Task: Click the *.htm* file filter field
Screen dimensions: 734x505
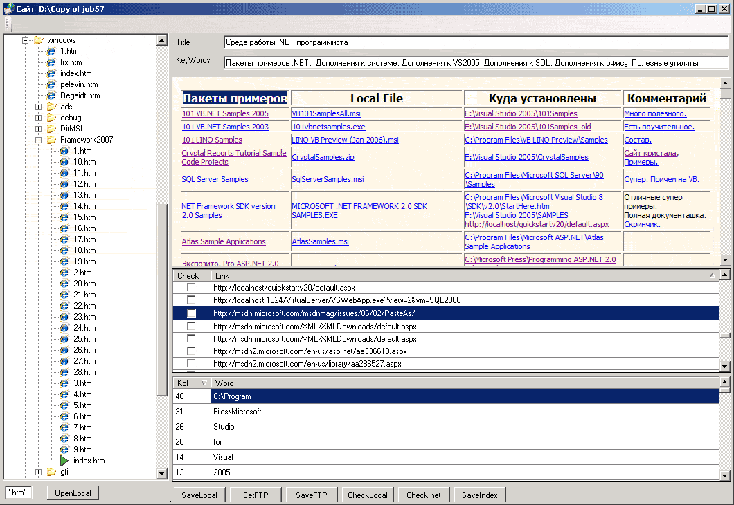Action: 18,493
